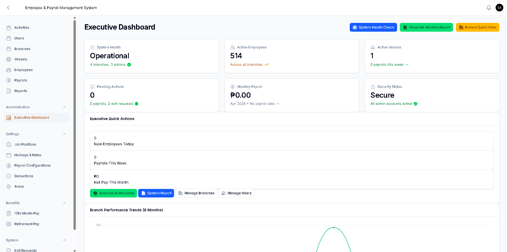Screen dimensions: 507x252
Task: Run the System Health Check
Action: coord(373,27)
